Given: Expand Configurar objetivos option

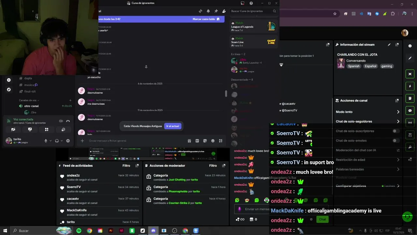Looking at the screenshot, I should tap(367, 186).
